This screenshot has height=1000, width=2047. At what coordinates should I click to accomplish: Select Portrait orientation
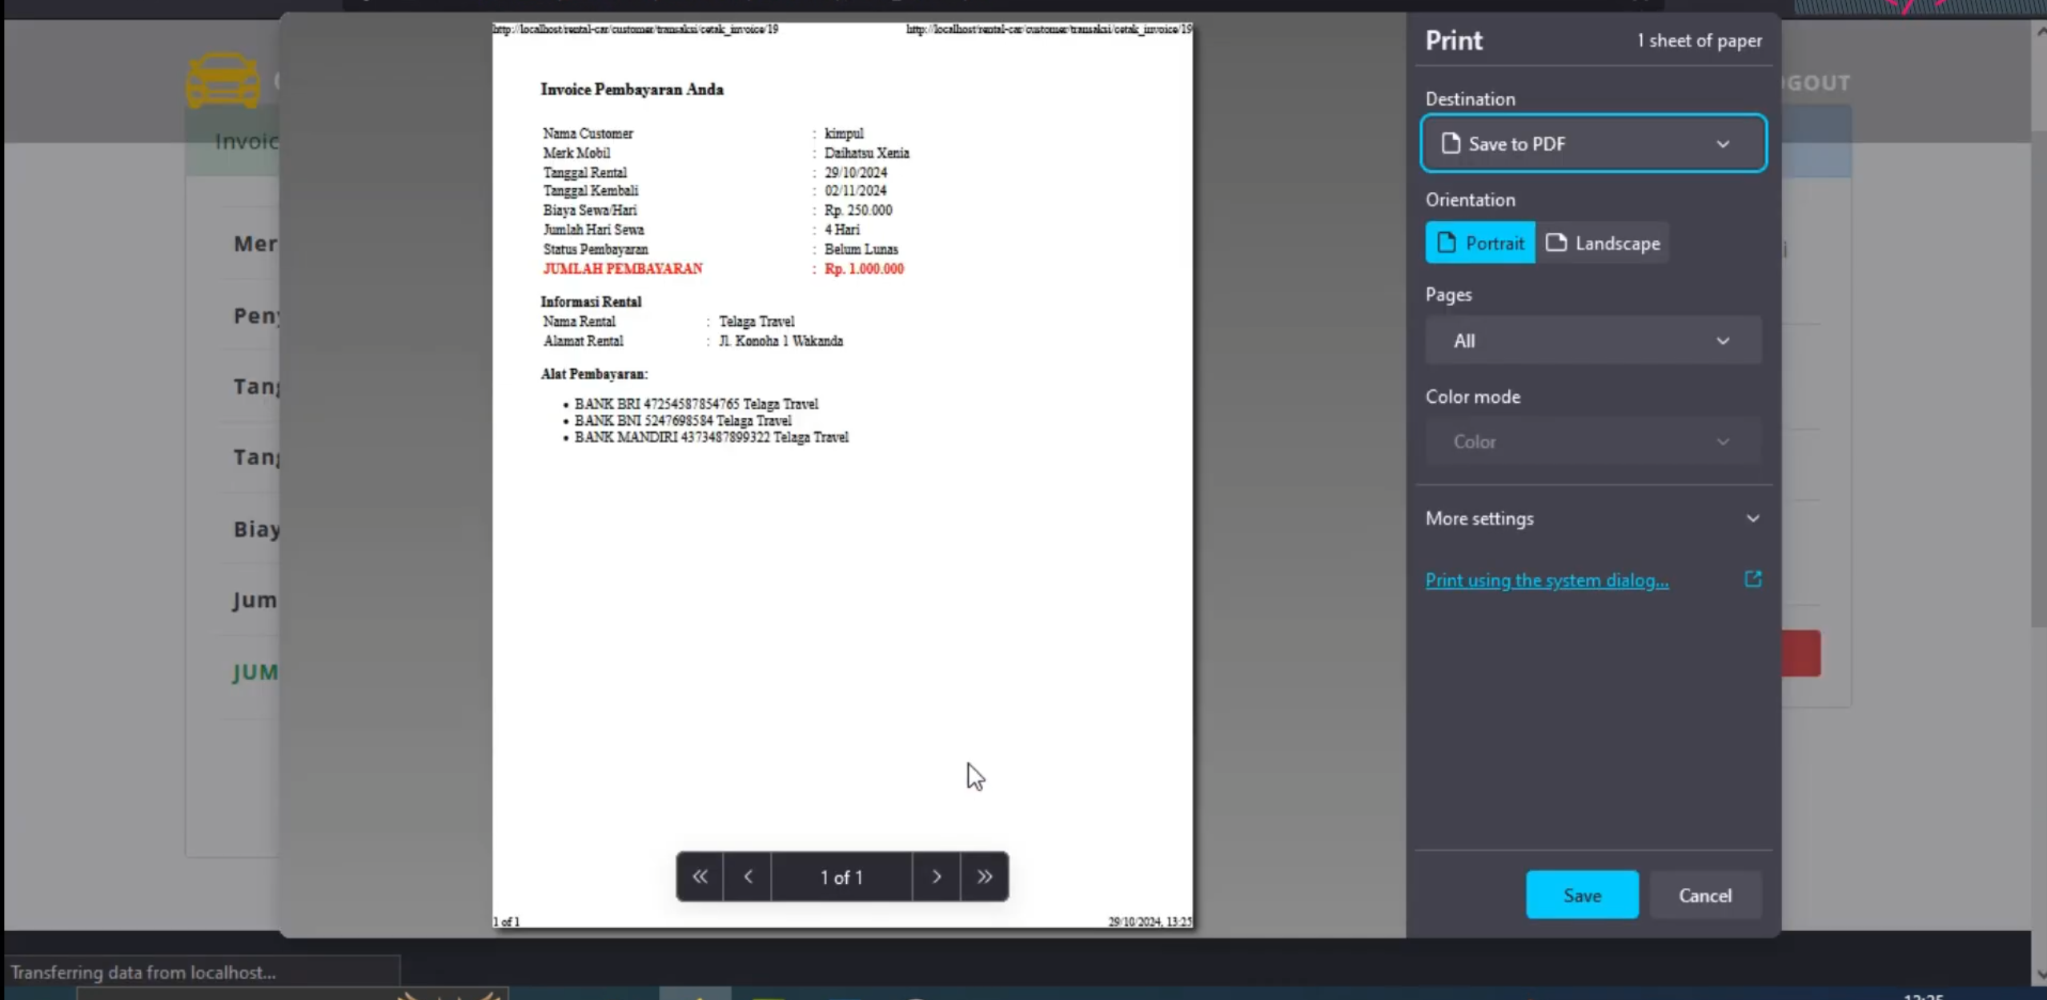(x=1479, y=243)
